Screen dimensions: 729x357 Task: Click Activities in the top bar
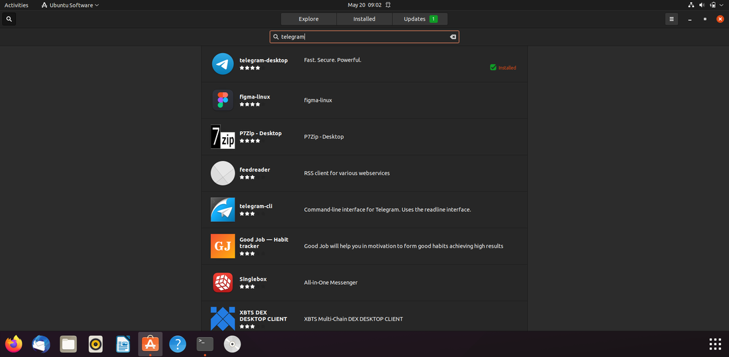(x=17, y=5)
